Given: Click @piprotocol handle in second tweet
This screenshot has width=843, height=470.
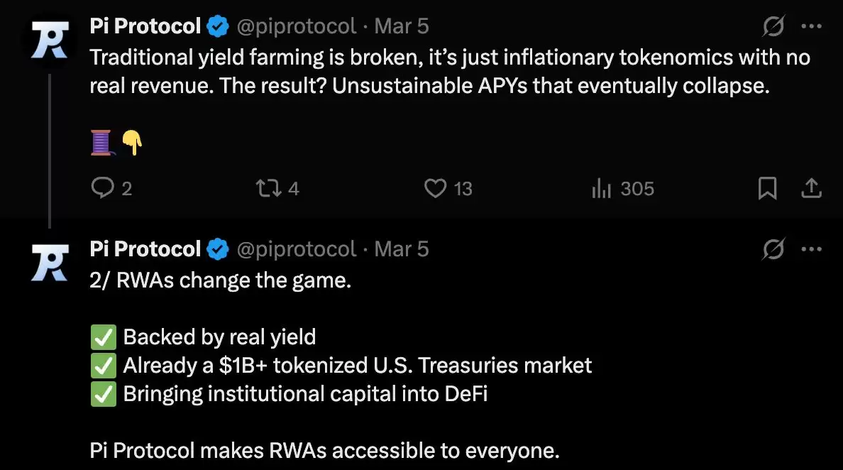Looking at the screenshot, I should [295, 249].
